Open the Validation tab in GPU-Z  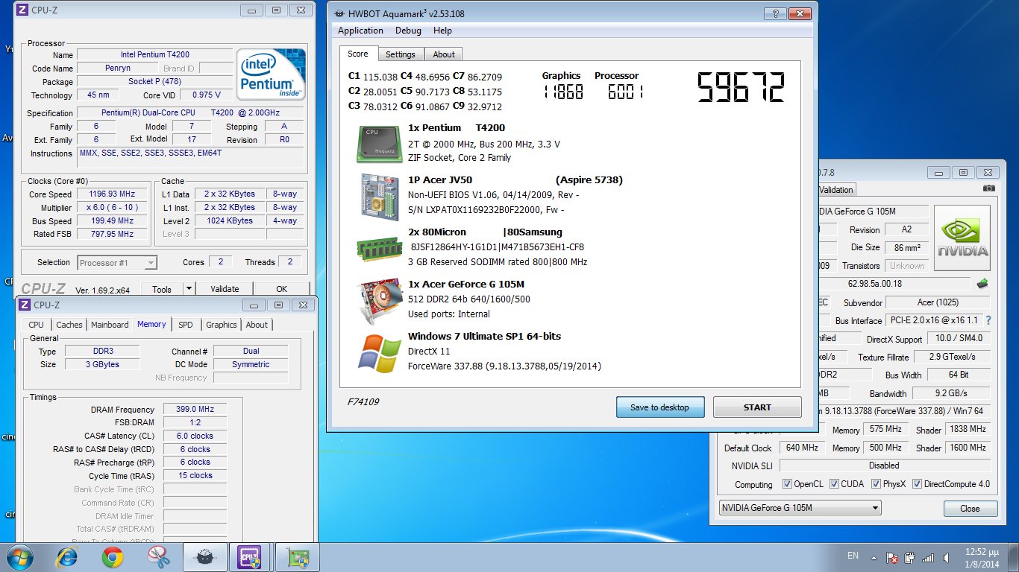[x=835, y=190]
